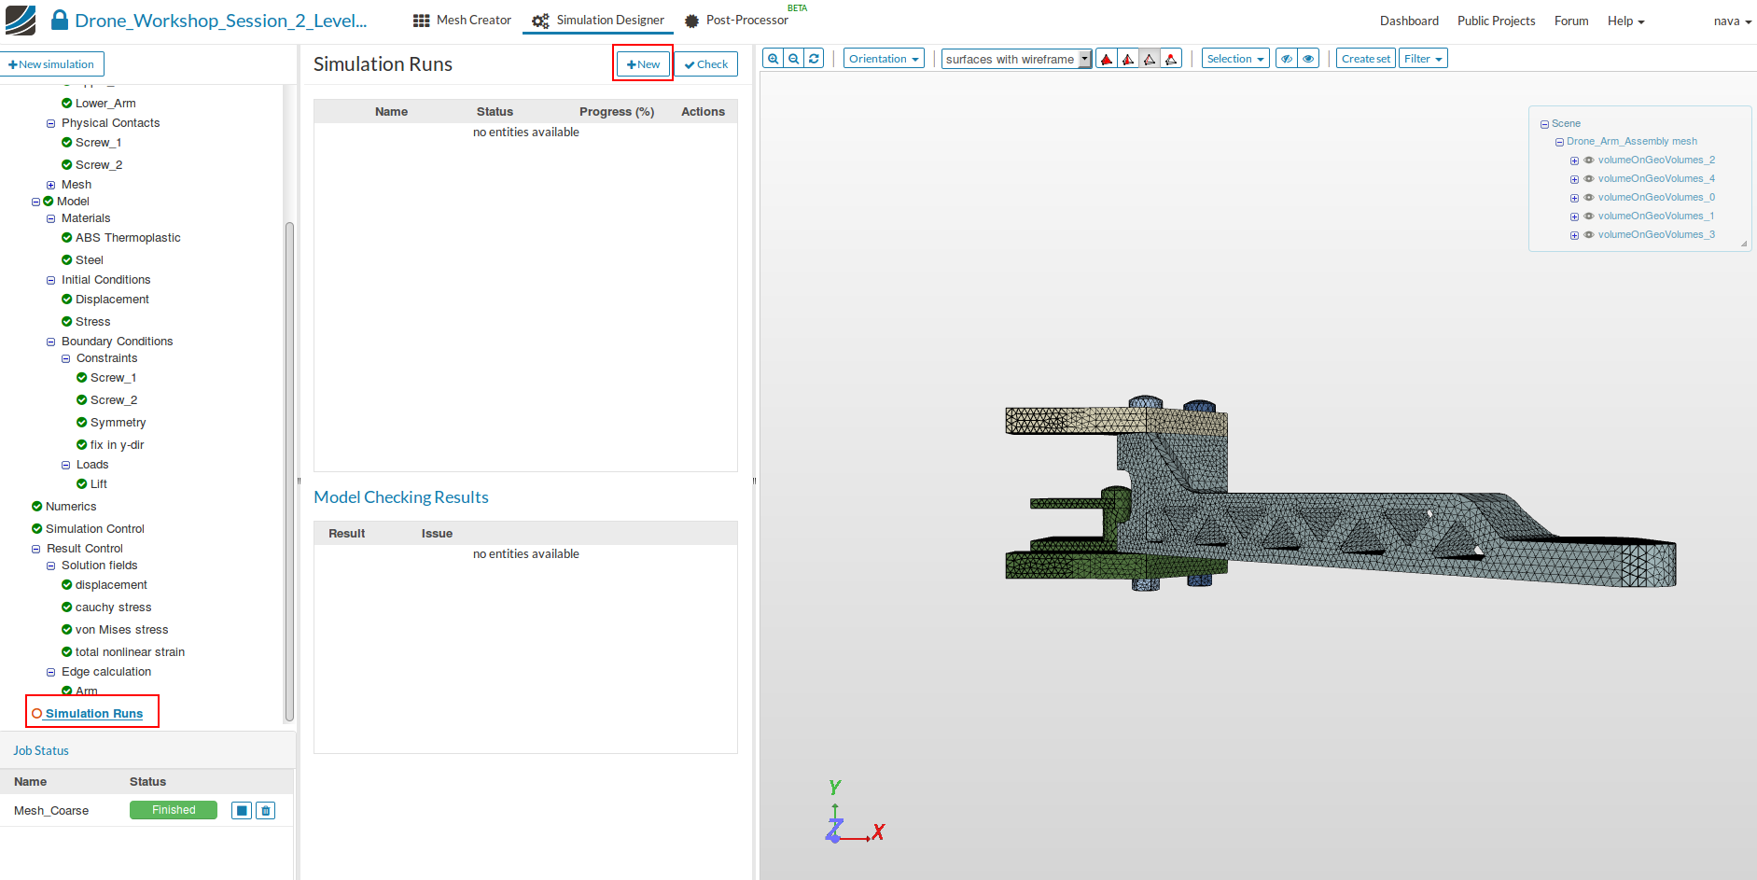Select the volume picking tetrahedron icon
1757x880 pixels.
click(1107, 59)
